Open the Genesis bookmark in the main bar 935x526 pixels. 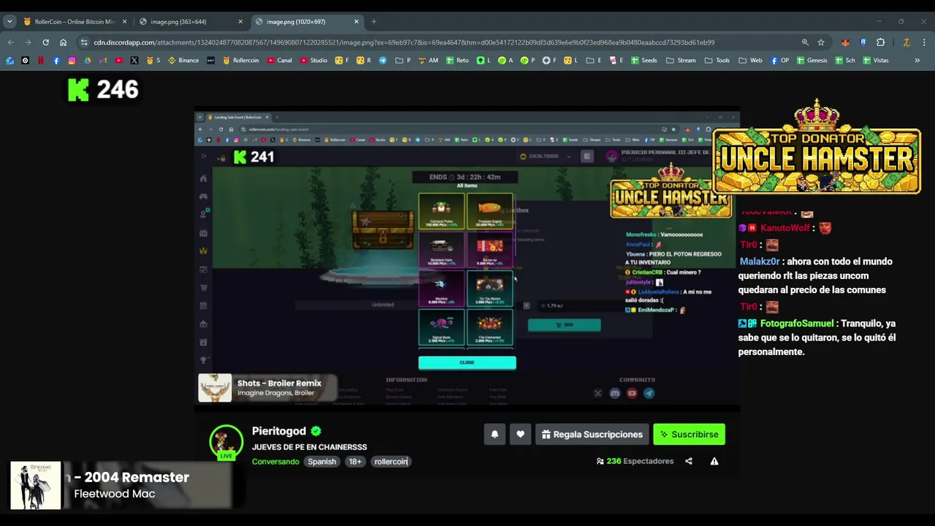coord(812,61)
